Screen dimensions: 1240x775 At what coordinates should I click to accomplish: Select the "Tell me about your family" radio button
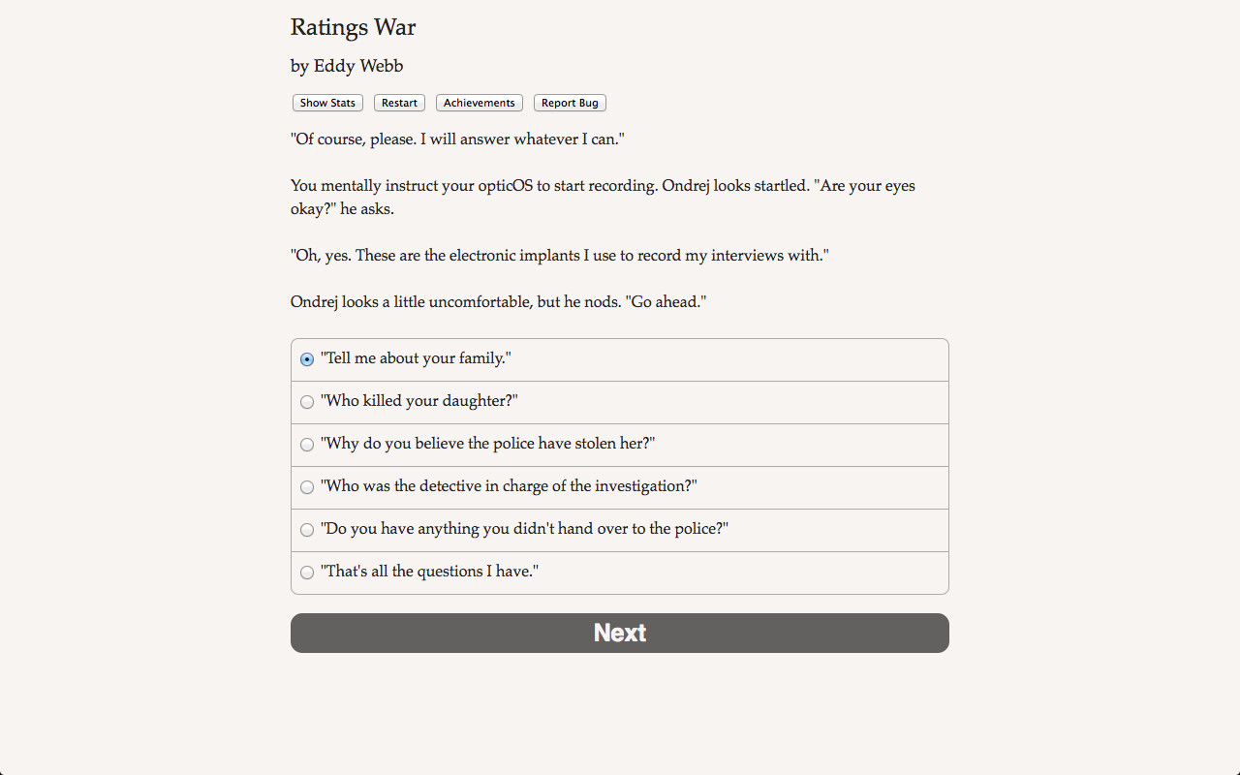306,358
